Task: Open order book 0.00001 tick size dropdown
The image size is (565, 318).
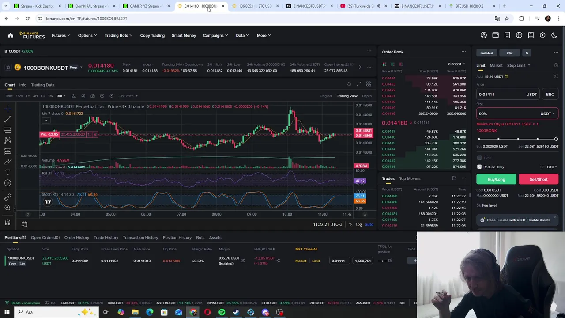Action: 456,64
